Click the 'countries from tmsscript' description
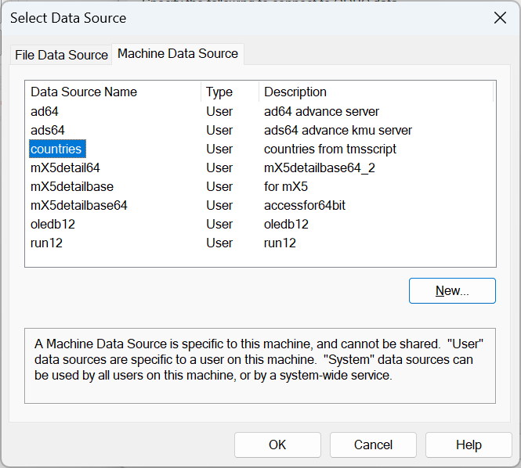 330,149
